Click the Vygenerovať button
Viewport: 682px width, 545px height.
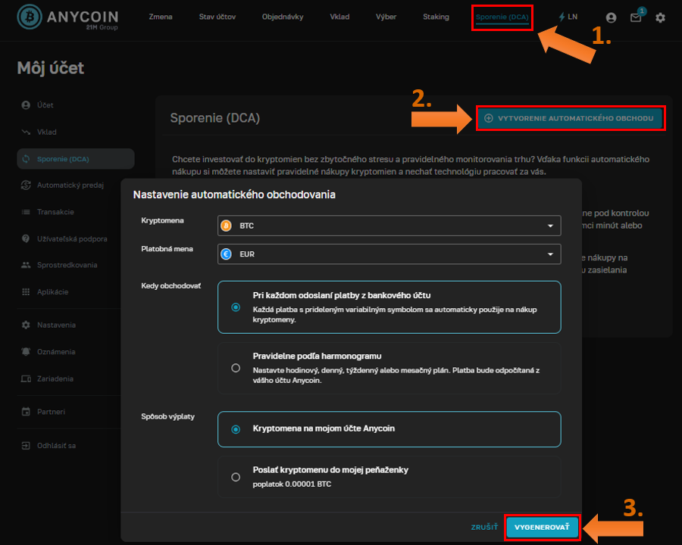coord(542,528)
